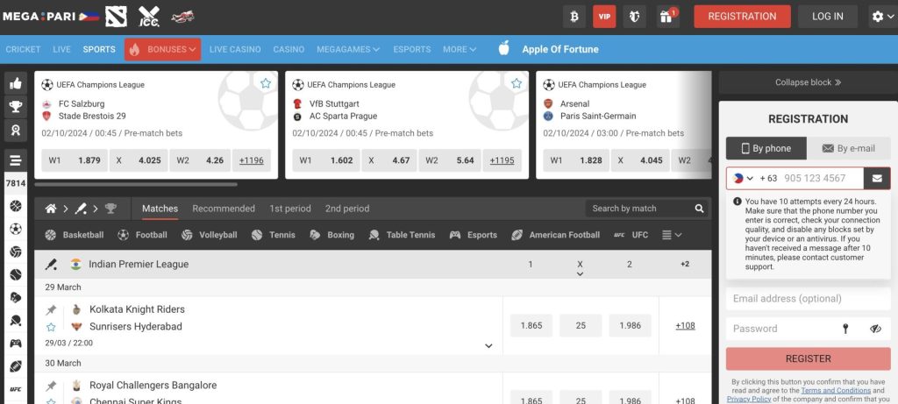Select the By e-mail registration tab

pos(848,149)
